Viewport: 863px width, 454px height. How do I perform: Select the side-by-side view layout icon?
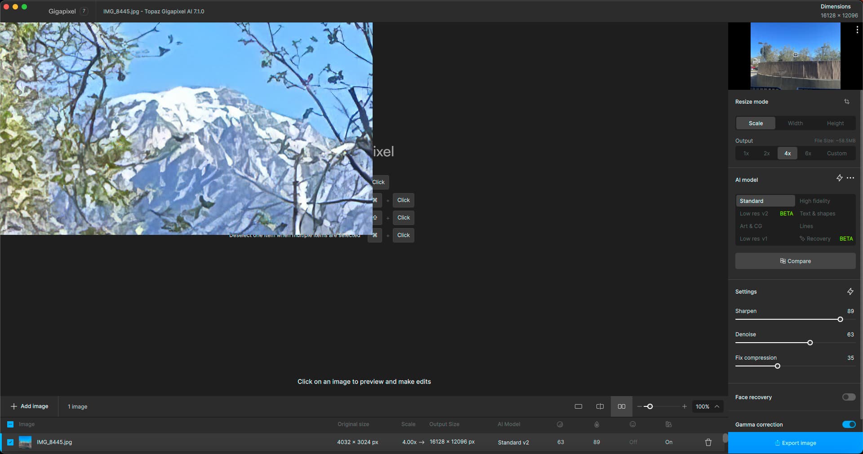point(621,406)
